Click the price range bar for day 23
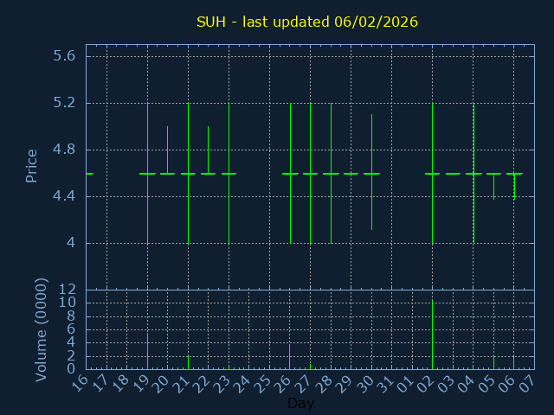Viewport: 554px width, 415px height. [229, 173]
